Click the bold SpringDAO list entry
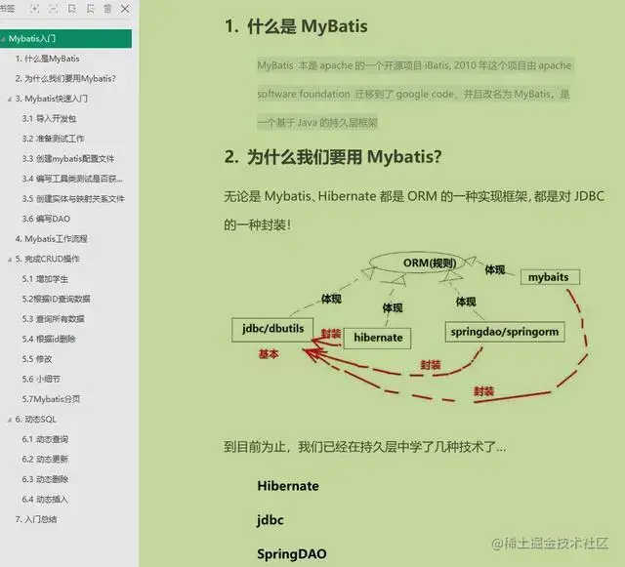This screenshot has height=567, width=625. [292, 554]
